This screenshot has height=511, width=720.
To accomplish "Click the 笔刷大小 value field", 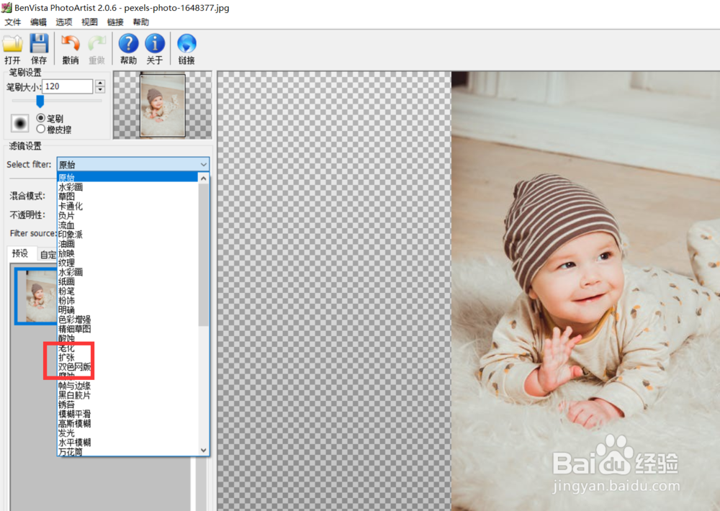I will pyautogui.click(x=68, y=86).
